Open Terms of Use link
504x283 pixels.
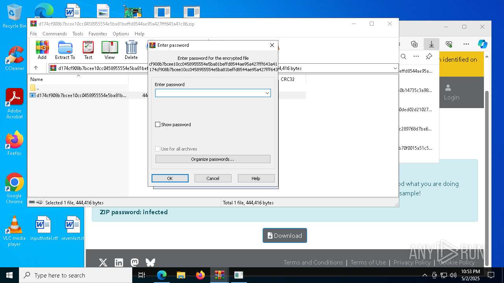coord(368,263)
